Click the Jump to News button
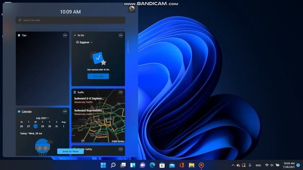 (x=71, y=151)
